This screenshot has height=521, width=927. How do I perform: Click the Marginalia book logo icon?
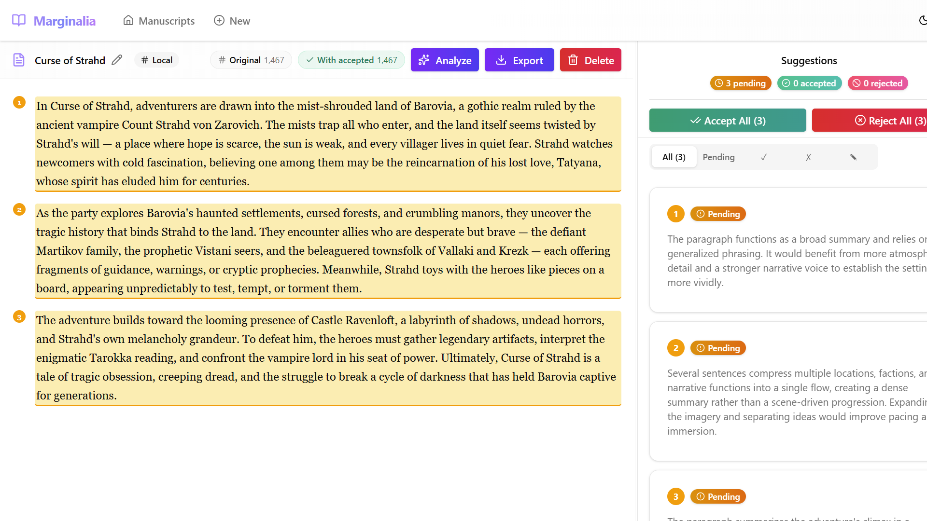(x=19, y=20)
